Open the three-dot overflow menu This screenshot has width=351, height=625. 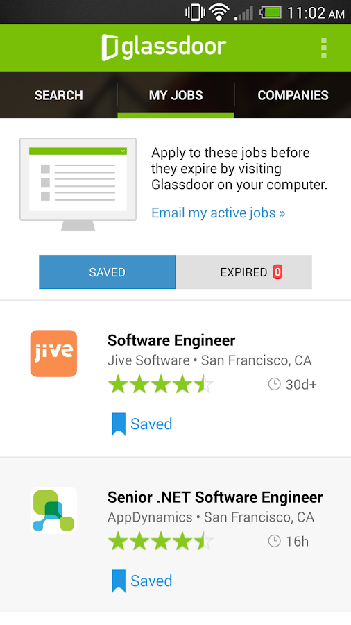coord(323,48)
